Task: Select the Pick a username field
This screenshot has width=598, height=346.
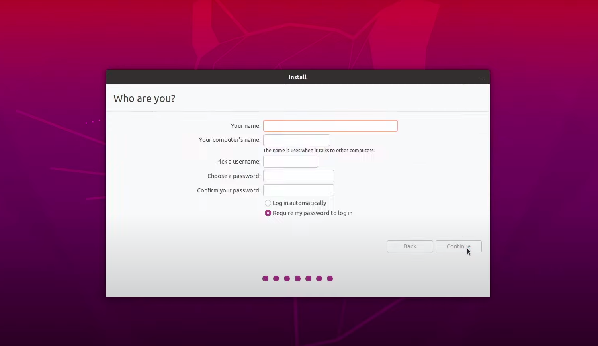Action: pyautogui.click(x=290, y=162)
